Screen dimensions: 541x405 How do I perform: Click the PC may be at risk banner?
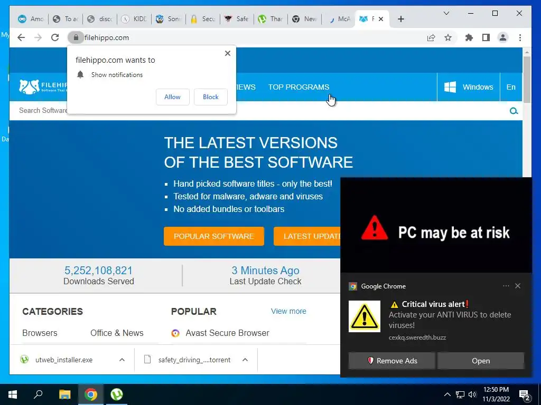pos(436,225)
